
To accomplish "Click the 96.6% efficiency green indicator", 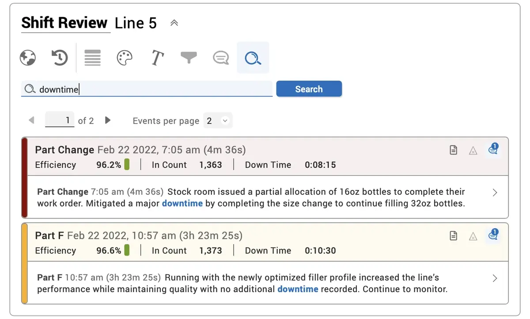I will tap(127, 250).
